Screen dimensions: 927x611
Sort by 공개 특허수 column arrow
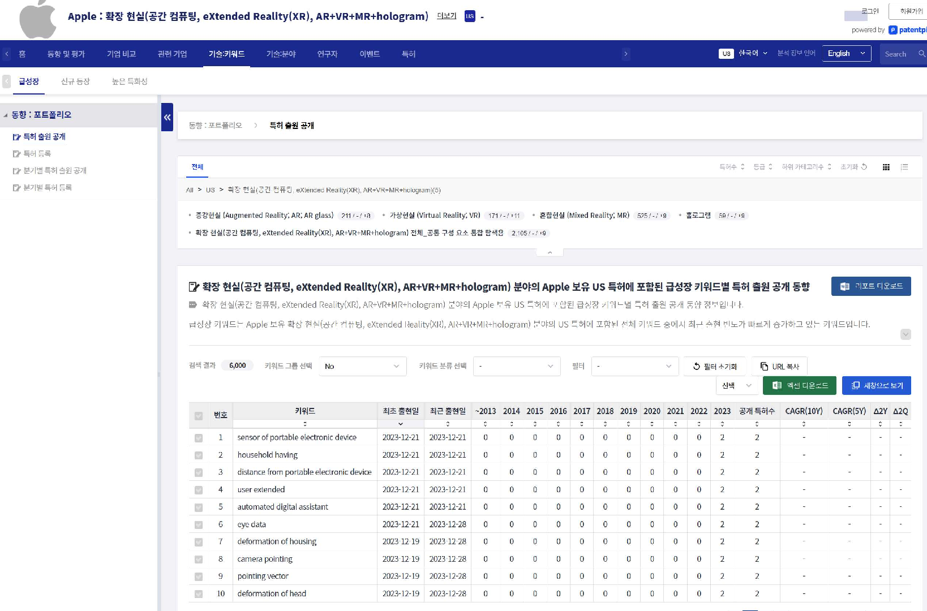(x=757, y=424)
